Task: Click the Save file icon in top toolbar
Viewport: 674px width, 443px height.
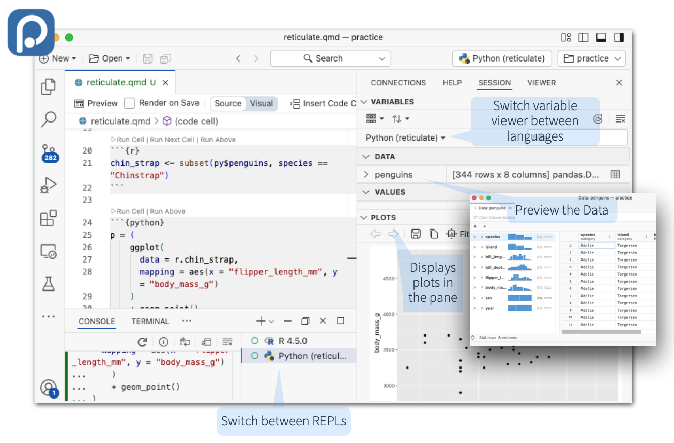Action: click(148, 58)
